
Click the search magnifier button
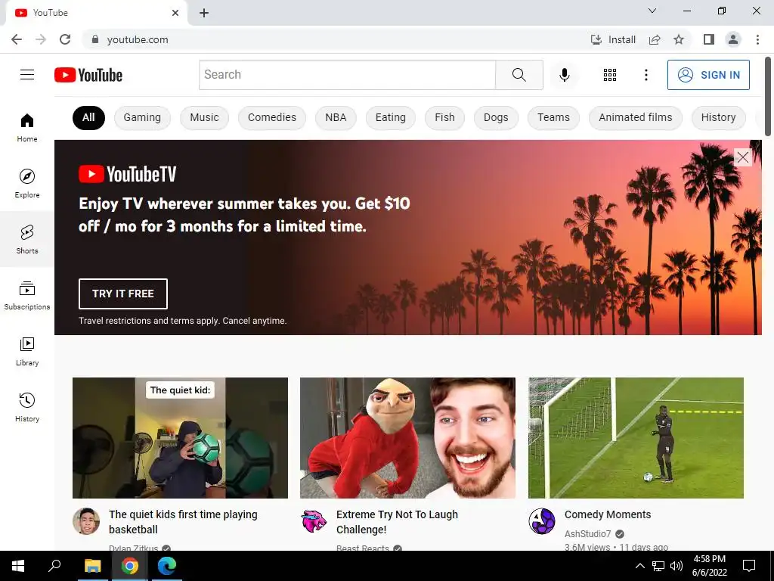pos(519,75)
